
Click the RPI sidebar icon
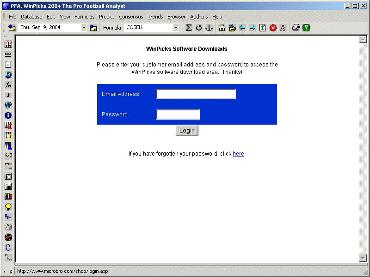(x=8, y=217)
